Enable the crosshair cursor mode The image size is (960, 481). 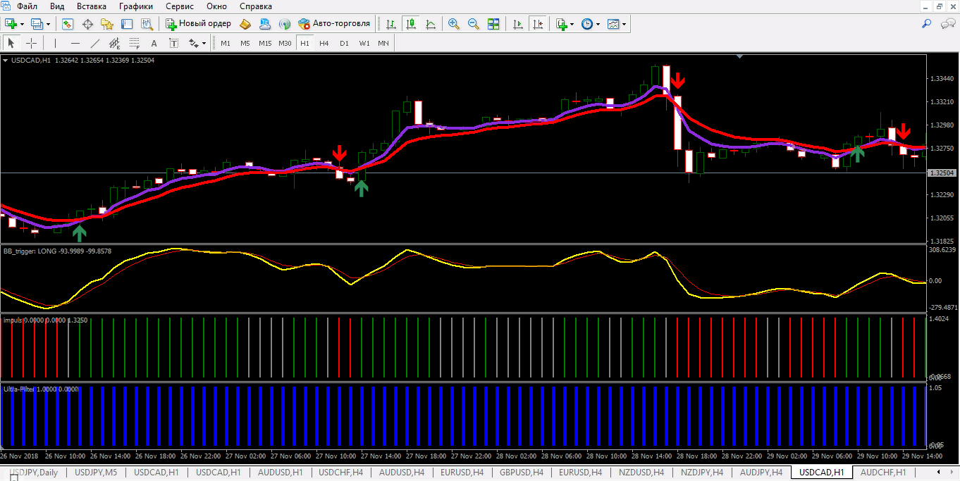pyautogui.click(x=31, y=43)
